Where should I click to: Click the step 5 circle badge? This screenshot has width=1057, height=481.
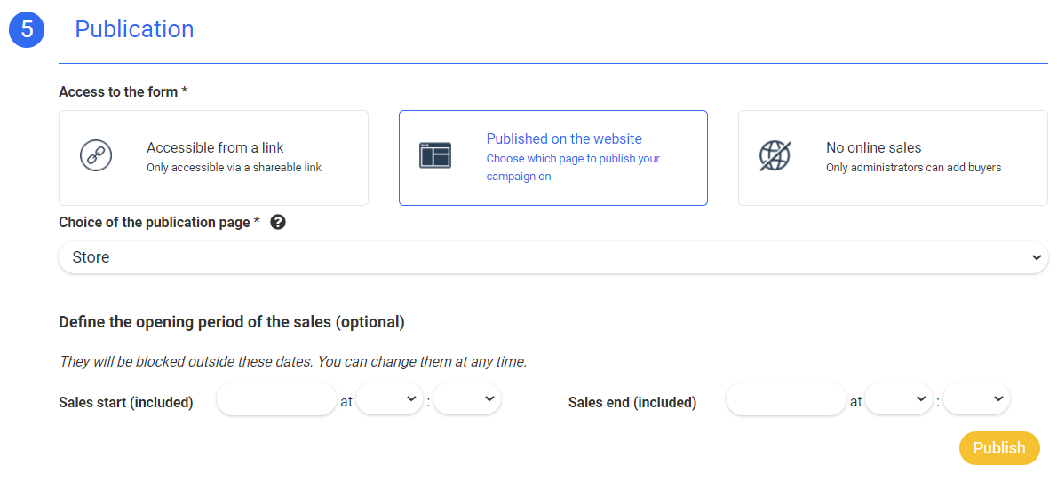point(27,29)
